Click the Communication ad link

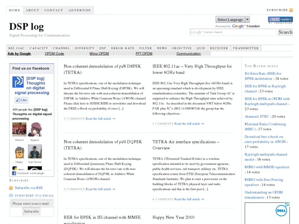coord(188,53)
